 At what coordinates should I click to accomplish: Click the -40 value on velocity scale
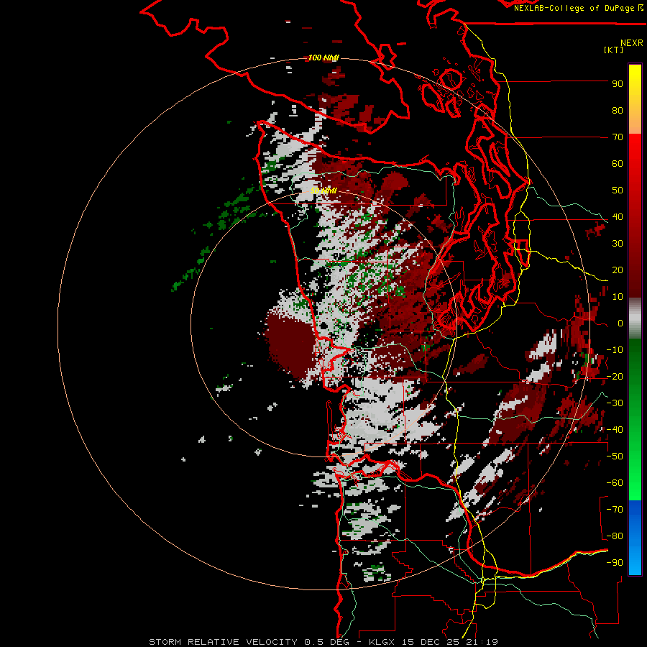tap(615, 430)
